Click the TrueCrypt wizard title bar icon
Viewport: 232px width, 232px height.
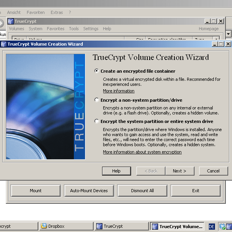coord(3,44)
